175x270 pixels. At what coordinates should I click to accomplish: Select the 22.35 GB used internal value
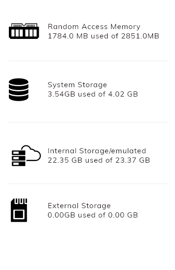65,160
